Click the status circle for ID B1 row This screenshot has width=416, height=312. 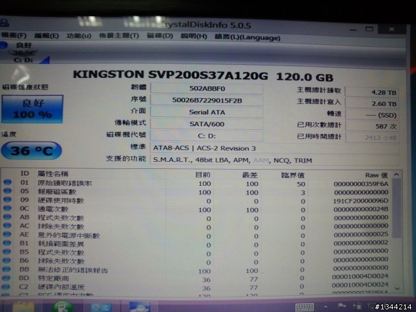[7, 242]
